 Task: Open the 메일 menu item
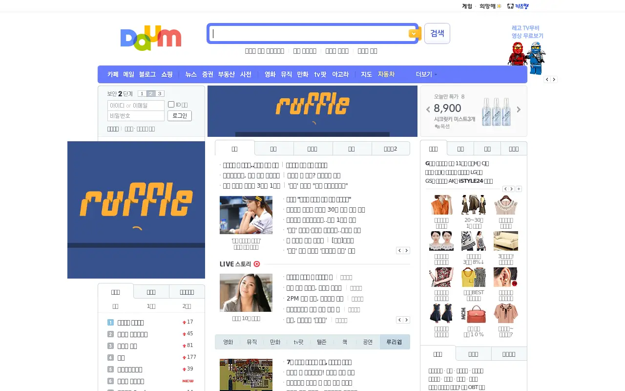click(128, 74)
